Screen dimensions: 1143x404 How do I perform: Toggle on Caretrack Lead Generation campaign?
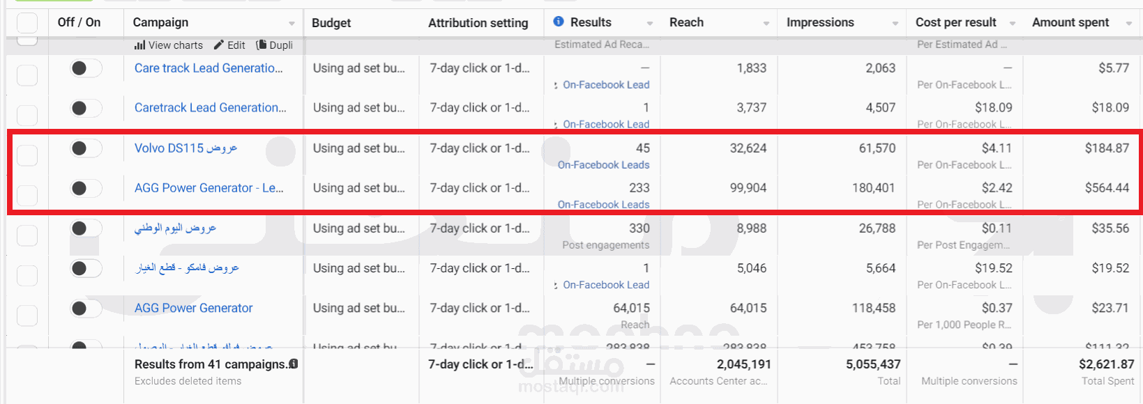[x=86, y=108]
